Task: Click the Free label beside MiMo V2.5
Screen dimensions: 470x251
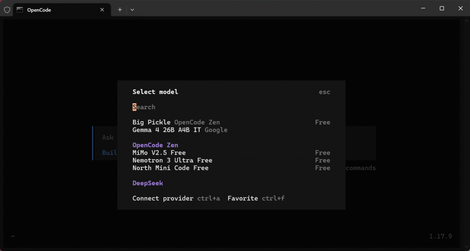Action: tap(323, 153)
